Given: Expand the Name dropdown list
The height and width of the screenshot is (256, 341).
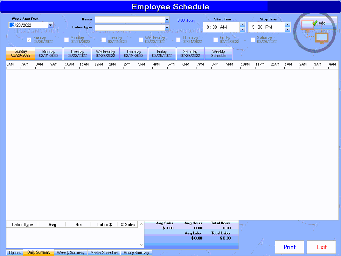Looking at the screenshot, I should click(167, 20).
